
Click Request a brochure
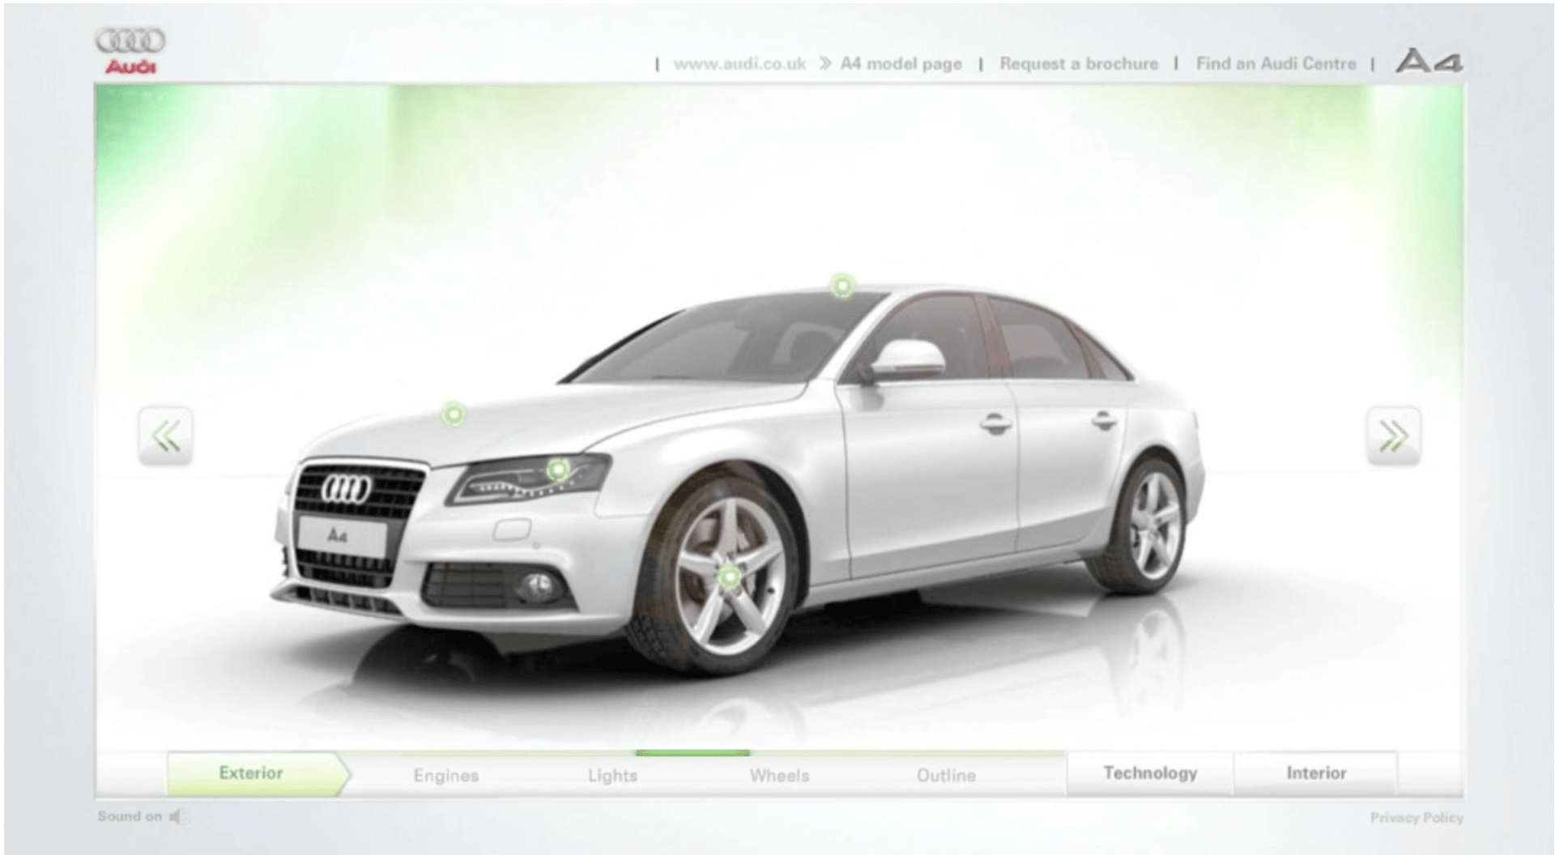pyautogui.click(x=1079, y=64)
